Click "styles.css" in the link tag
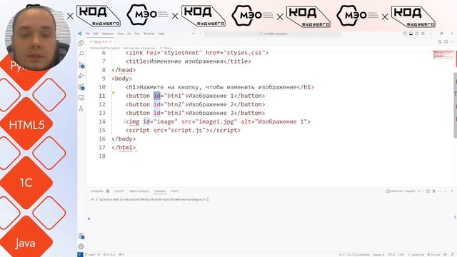This screenshot has height=257, width=457. click(244, 53)
